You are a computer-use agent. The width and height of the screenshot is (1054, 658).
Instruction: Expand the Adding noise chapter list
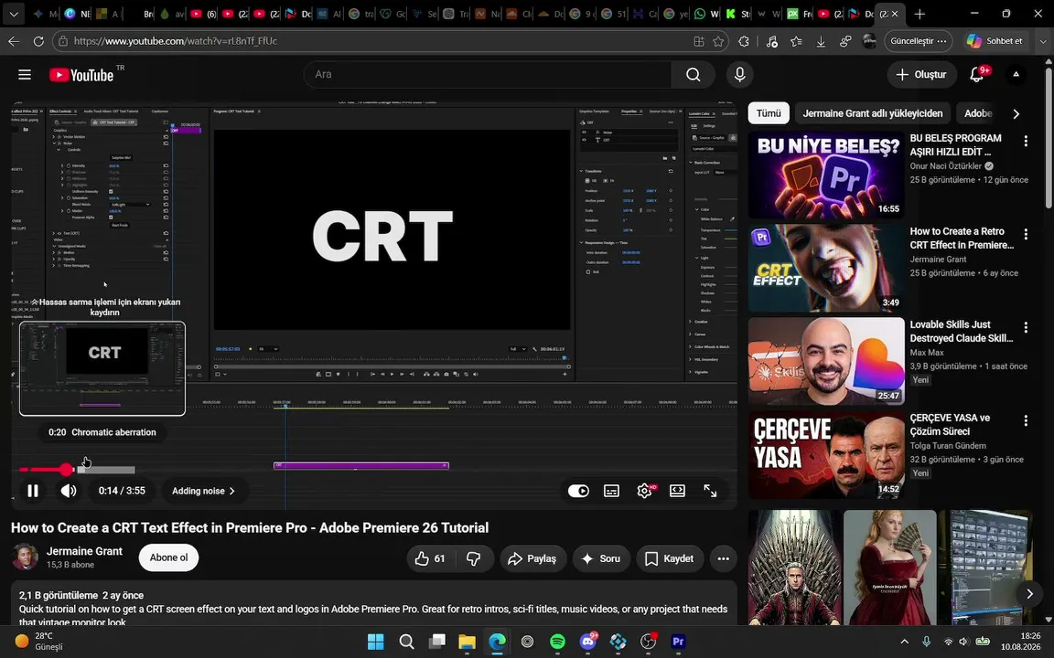(204, 491)
